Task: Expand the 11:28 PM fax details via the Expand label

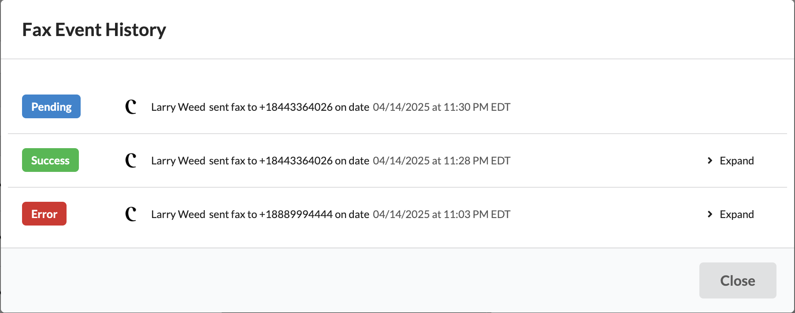Action: [736, 160]
